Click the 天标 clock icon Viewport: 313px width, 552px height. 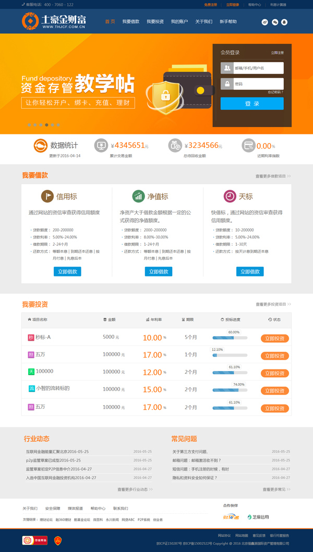230,197
